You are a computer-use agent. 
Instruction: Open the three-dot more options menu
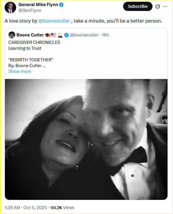click(165, 7)
